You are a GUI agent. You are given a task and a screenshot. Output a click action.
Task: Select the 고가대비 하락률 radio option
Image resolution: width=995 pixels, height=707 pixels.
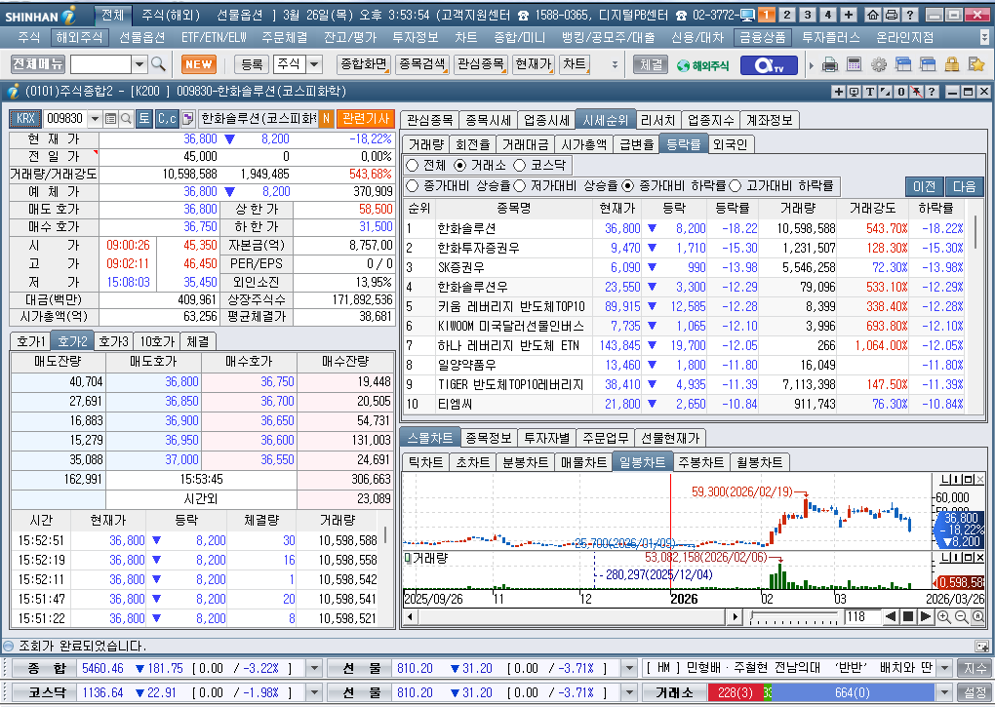point(735,186)
